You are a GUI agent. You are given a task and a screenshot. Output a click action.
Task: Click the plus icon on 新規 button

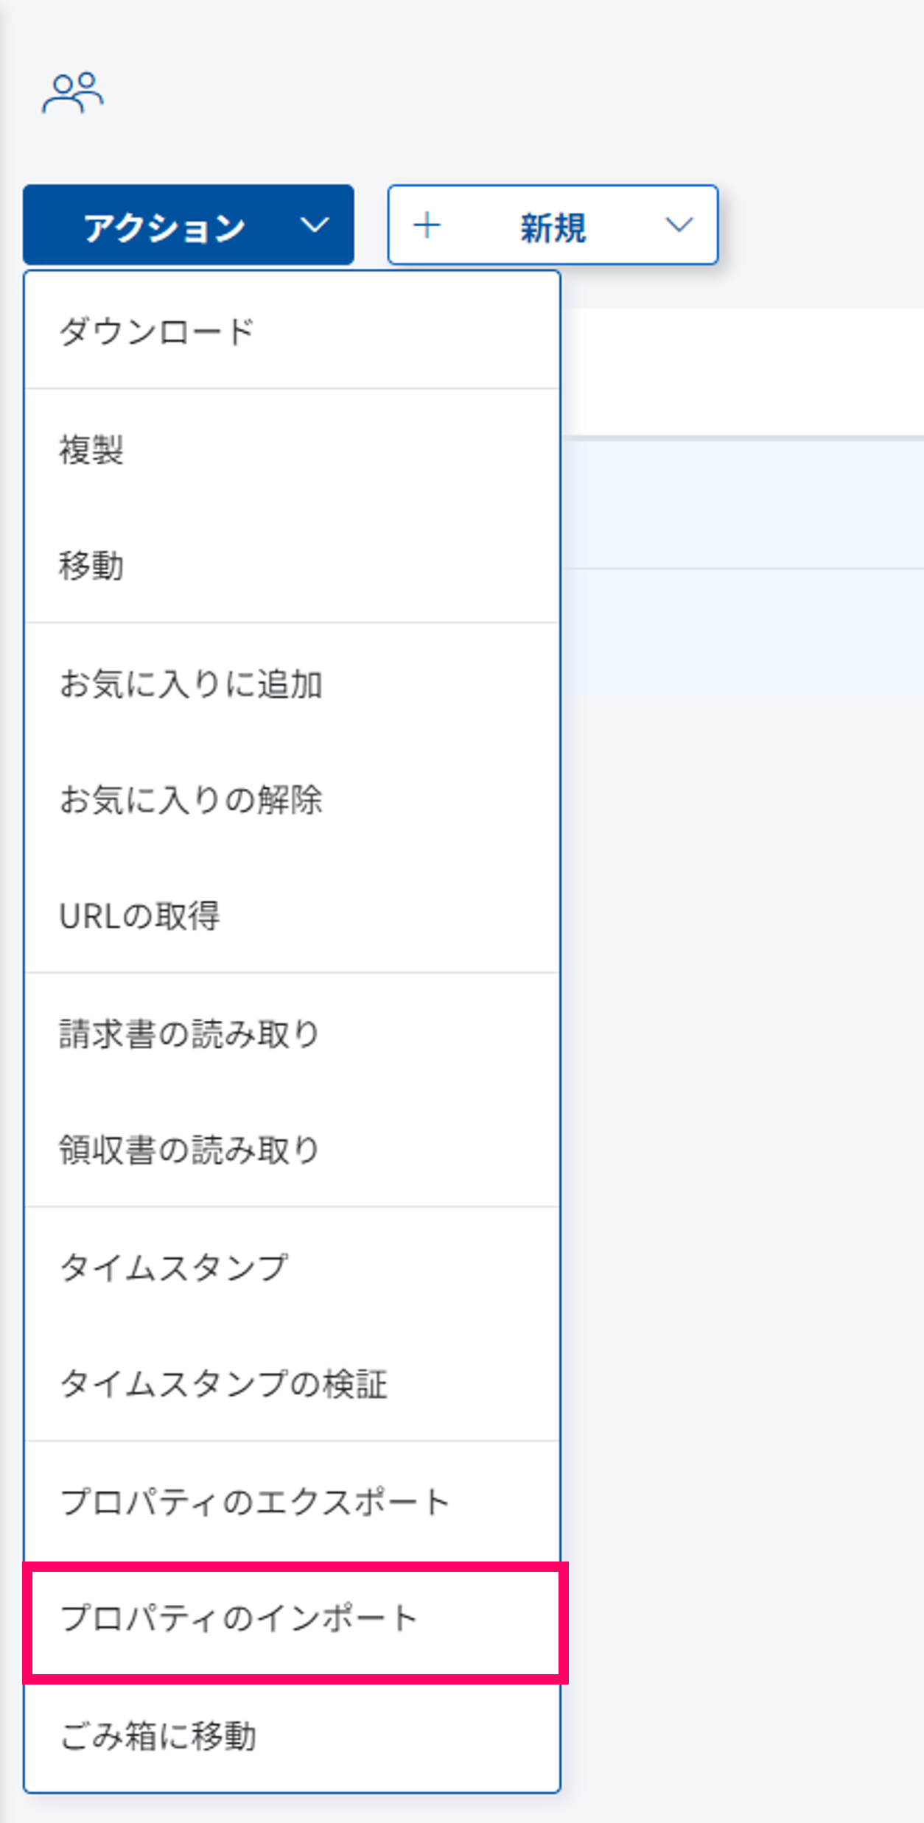427,225
